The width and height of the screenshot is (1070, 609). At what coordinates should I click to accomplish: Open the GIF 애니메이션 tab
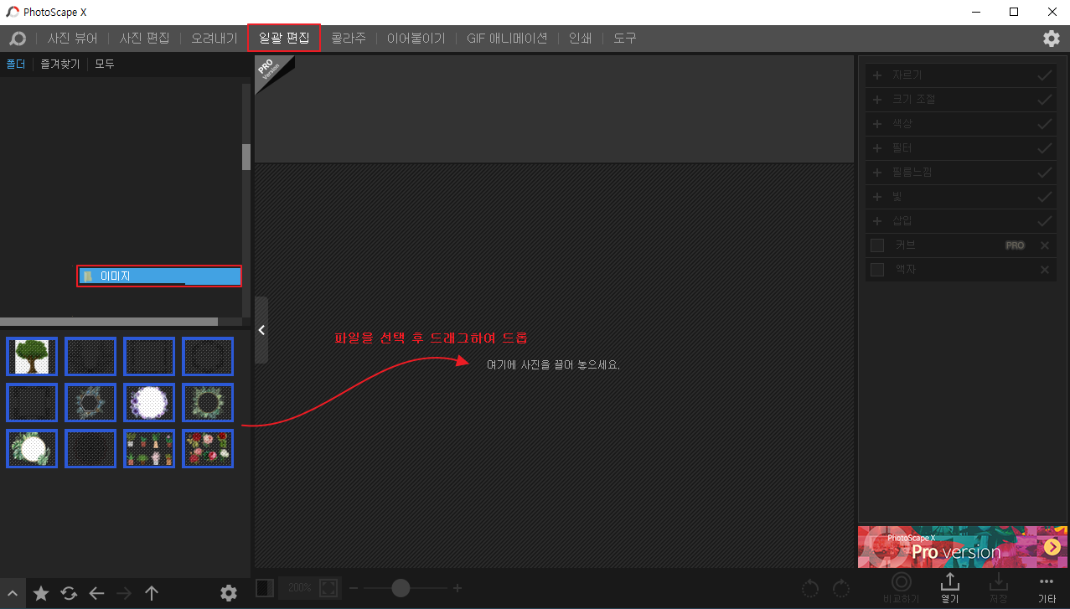[507, 38]
